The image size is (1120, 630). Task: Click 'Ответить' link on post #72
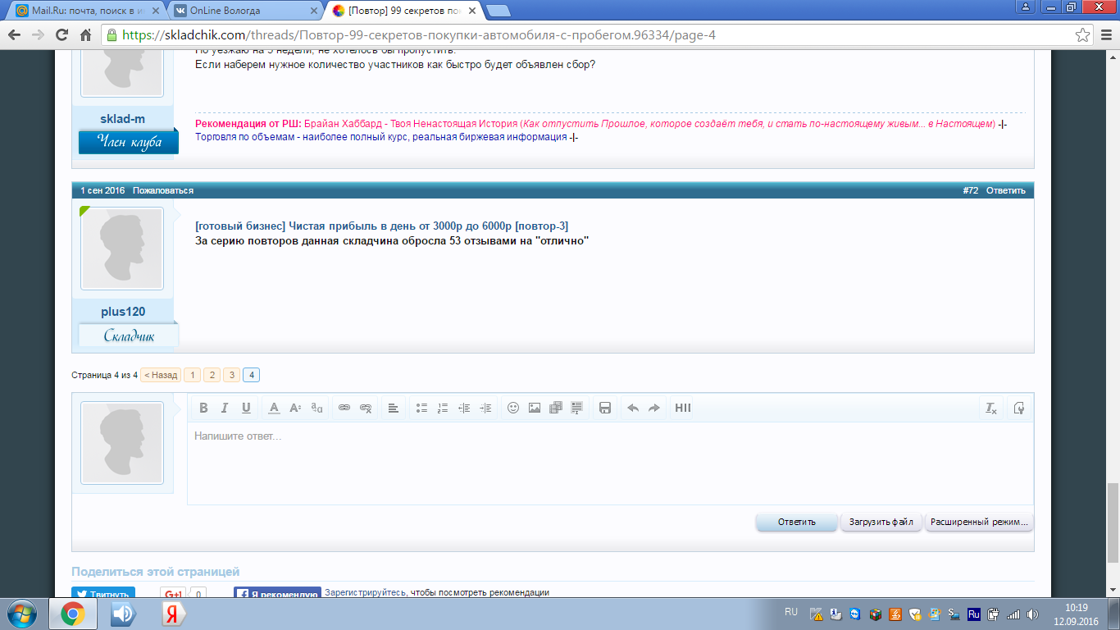(x=1006, y=190)
